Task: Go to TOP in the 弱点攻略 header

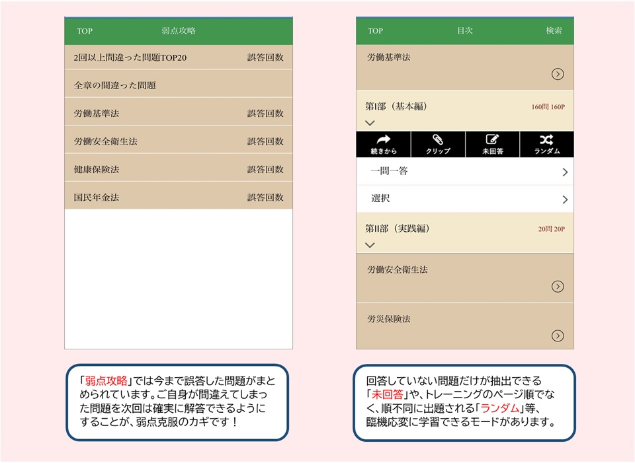Action: (x=85, y=31)
